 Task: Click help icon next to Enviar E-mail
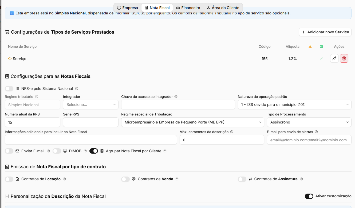pyautogui.click(x=48, y=151)
